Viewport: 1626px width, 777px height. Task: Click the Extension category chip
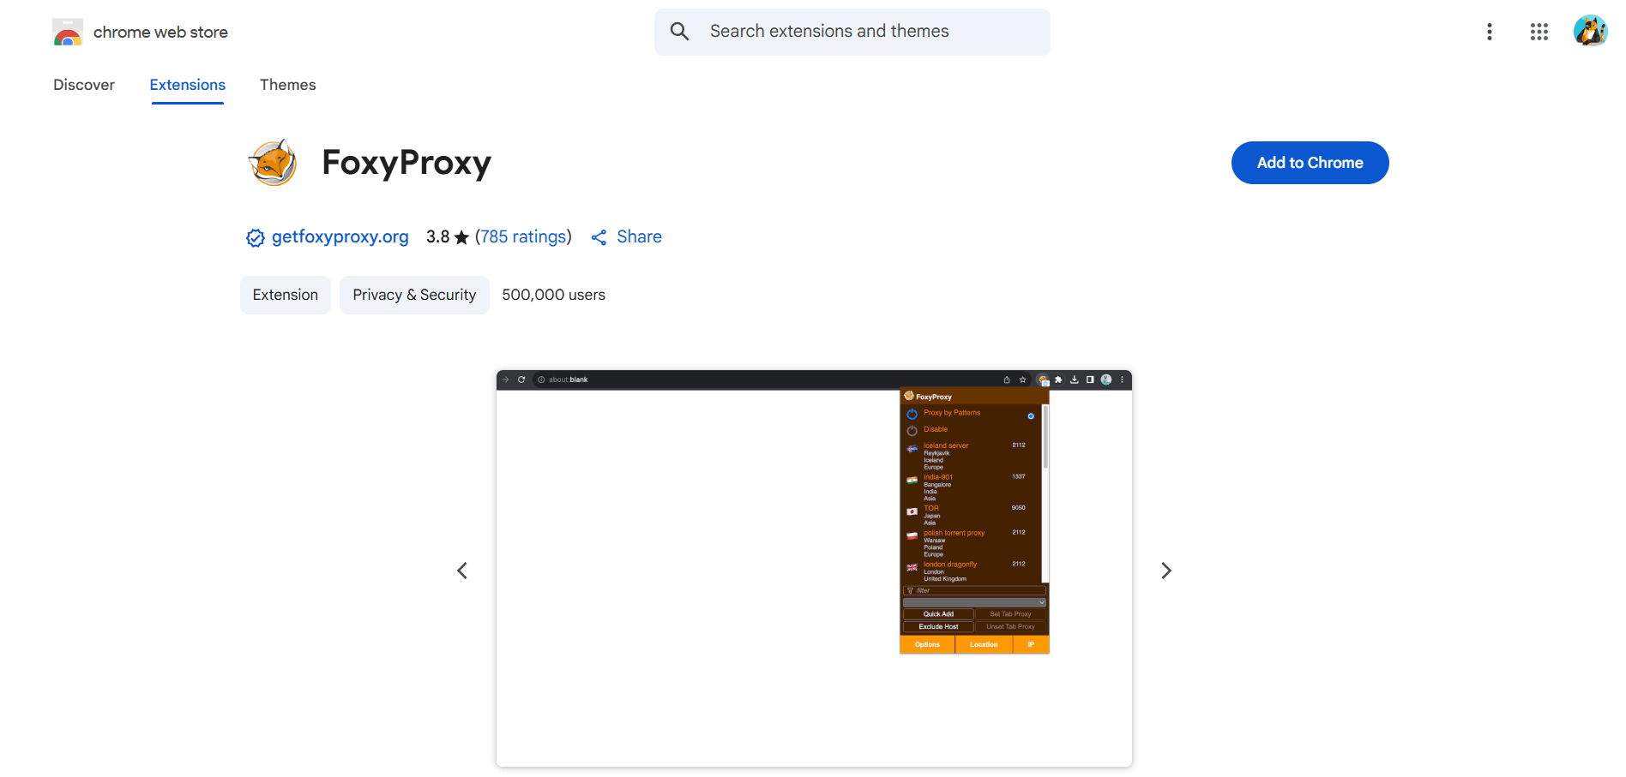tap(286, 295)
